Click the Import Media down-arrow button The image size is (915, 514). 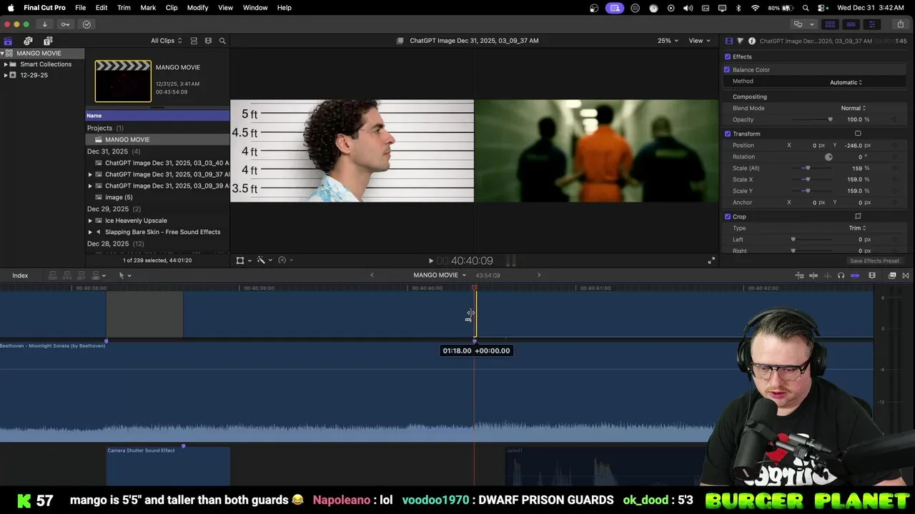[44, 24]
